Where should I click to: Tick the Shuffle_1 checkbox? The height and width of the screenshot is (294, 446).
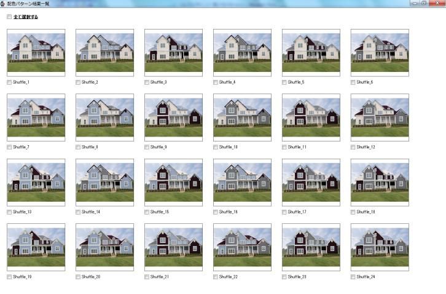(9, 82)
